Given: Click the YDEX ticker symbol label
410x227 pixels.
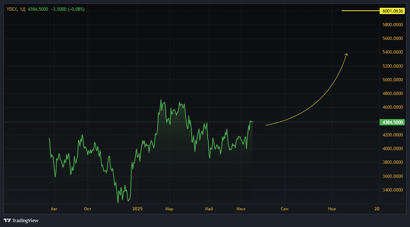Looking at the screenshot, I should pos(12,9).
